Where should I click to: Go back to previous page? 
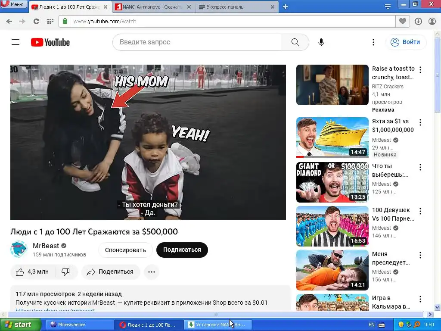[9, 21]
